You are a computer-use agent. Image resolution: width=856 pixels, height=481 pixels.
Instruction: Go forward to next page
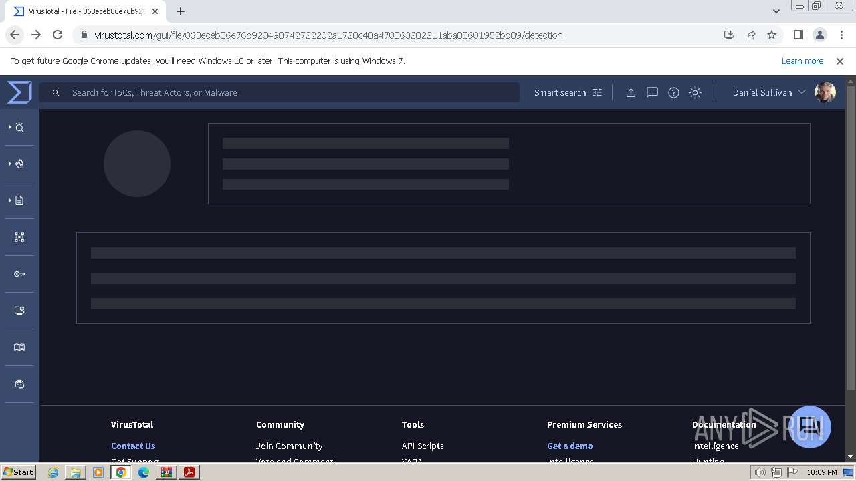pyautogui.click(x=36, y=35)
